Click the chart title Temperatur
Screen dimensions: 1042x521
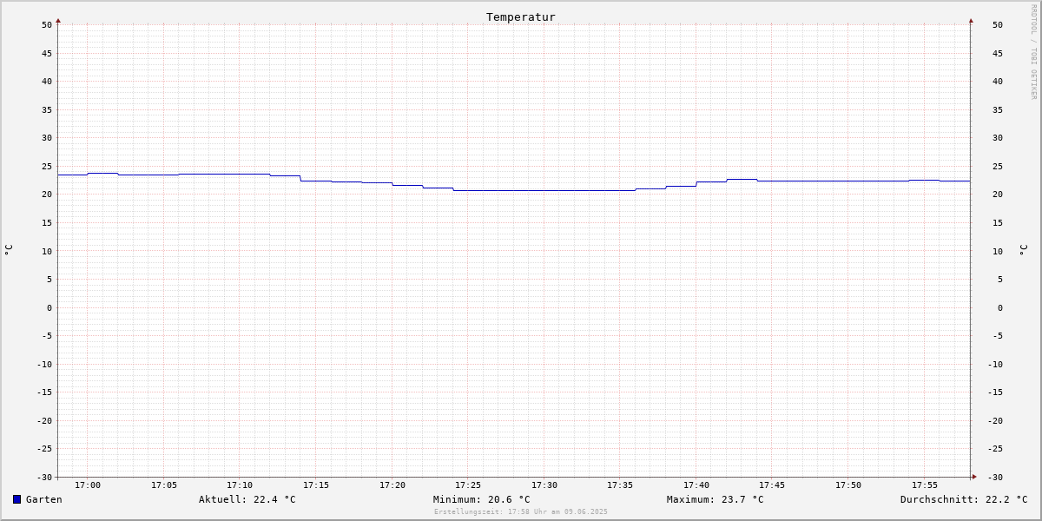[x=521, y=16]
